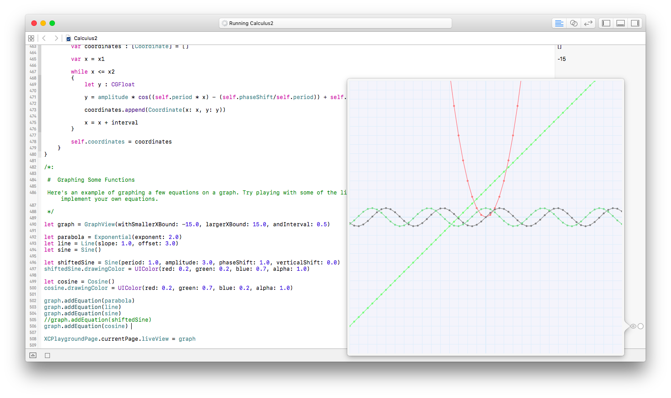Go forward in jump bar history
Viewport: 671px width, 398px height.
tap(56, 38)
